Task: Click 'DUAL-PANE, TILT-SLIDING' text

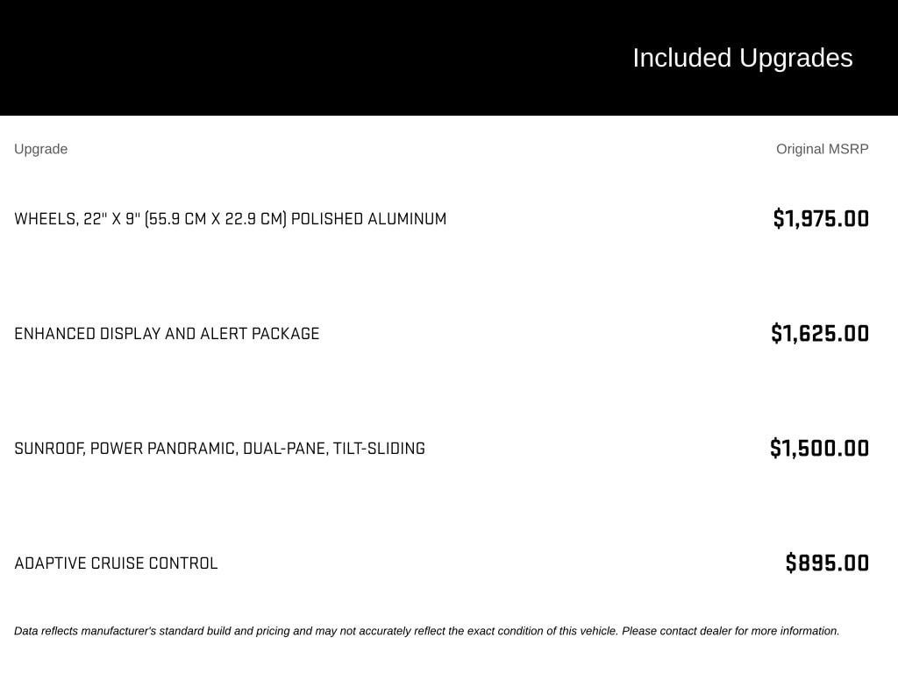Action: tap(334, 449)
